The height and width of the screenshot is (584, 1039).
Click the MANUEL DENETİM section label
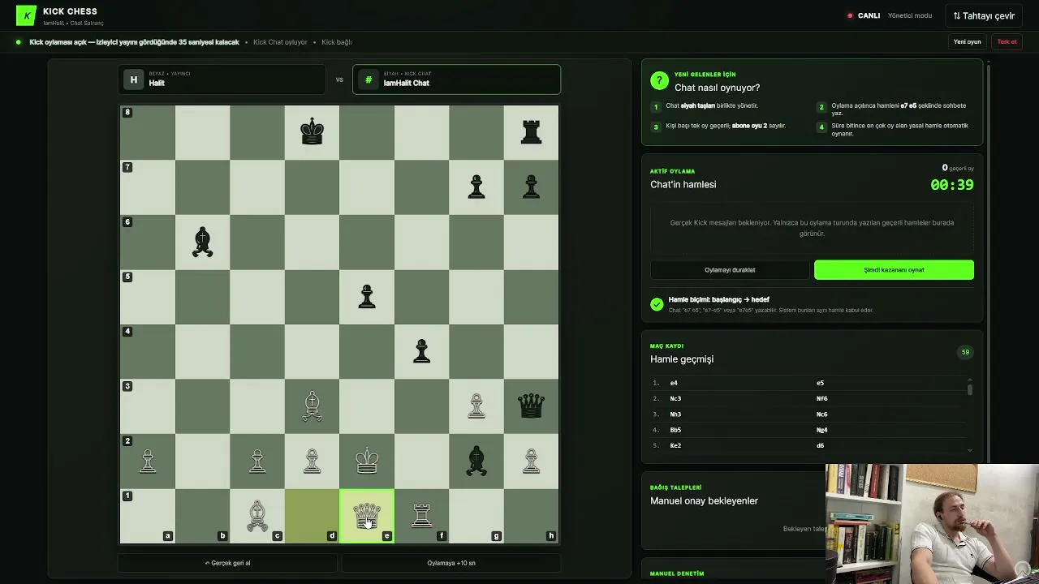[677, 573]
